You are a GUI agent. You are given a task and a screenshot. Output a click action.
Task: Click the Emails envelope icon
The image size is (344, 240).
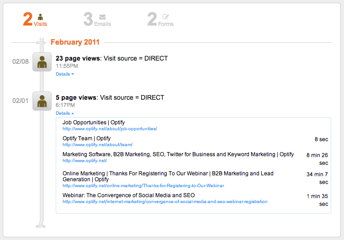click(x=102, y=17)
